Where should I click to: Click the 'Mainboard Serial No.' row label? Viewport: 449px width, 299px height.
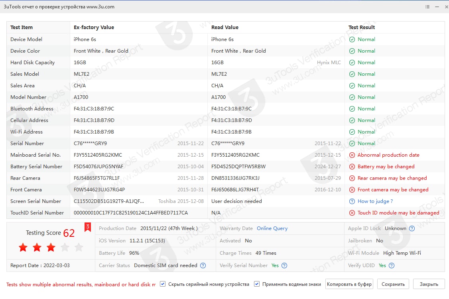[35, 155]
